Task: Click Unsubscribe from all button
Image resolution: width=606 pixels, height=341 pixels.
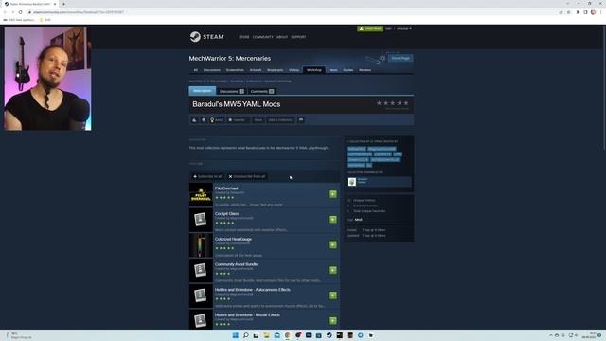Action: (x=247, y=177)
